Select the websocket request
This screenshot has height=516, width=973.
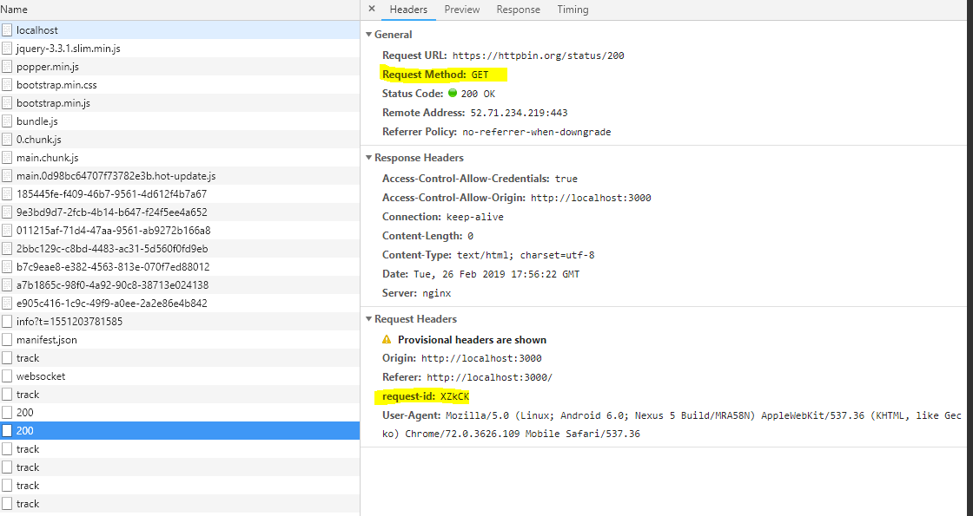tap(41, 376)
